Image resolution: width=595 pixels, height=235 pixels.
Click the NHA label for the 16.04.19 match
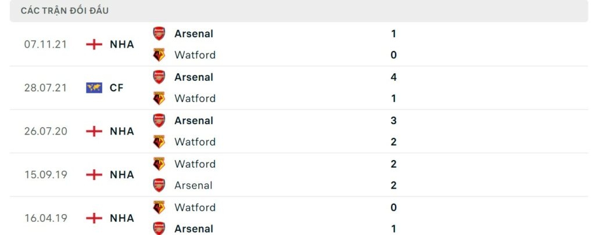122,218
